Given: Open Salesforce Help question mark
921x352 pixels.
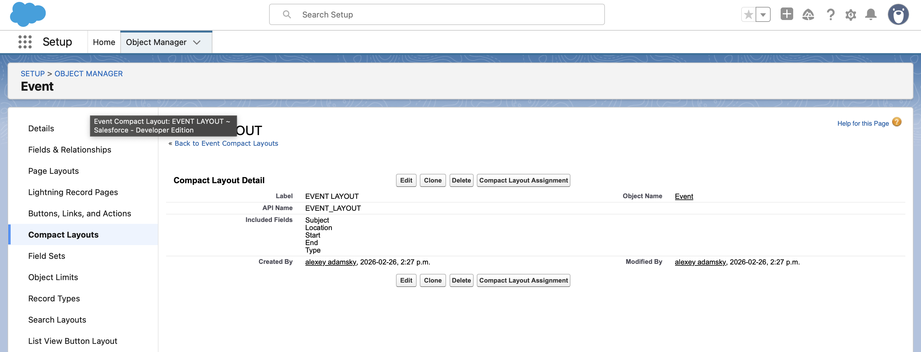Looking at the screenshot, I should pos(830,14).
